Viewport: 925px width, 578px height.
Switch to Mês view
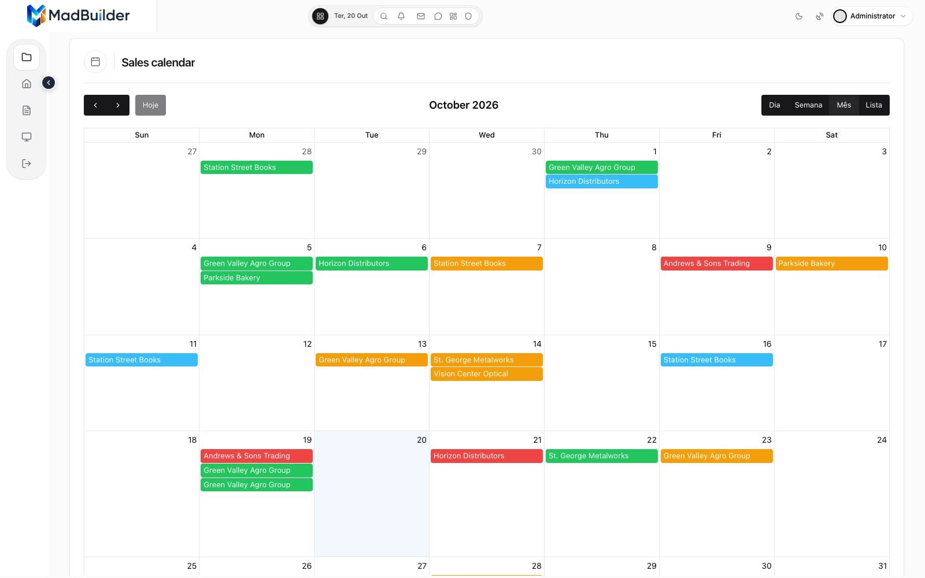(x=843, y=105)
